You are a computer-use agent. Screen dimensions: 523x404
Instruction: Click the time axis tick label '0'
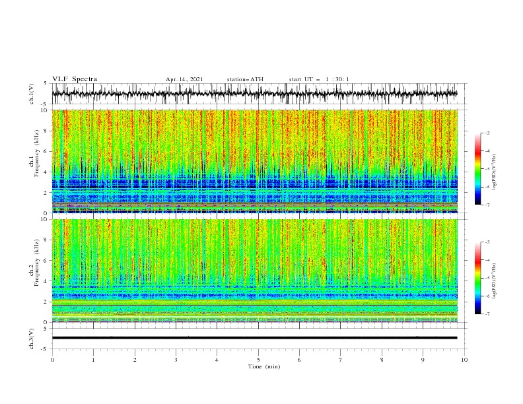(52, 360)
